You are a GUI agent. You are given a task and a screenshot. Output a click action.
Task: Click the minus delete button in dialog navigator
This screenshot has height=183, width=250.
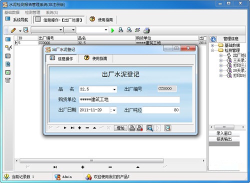[x=87, y=128]
